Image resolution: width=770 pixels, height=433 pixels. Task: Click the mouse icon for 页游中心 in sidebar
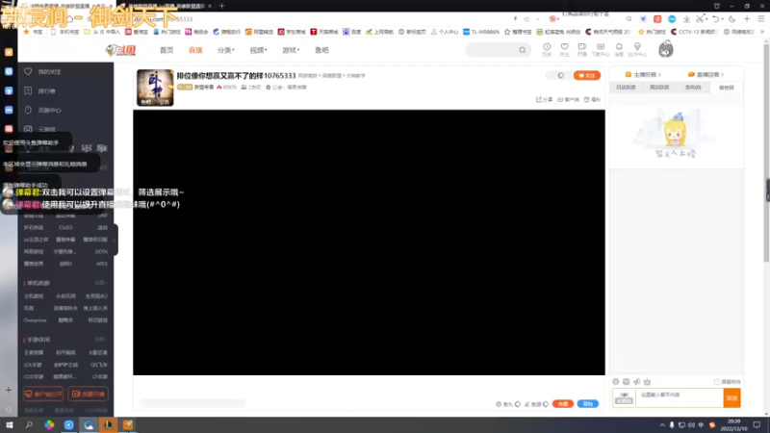tap(28, 110)
